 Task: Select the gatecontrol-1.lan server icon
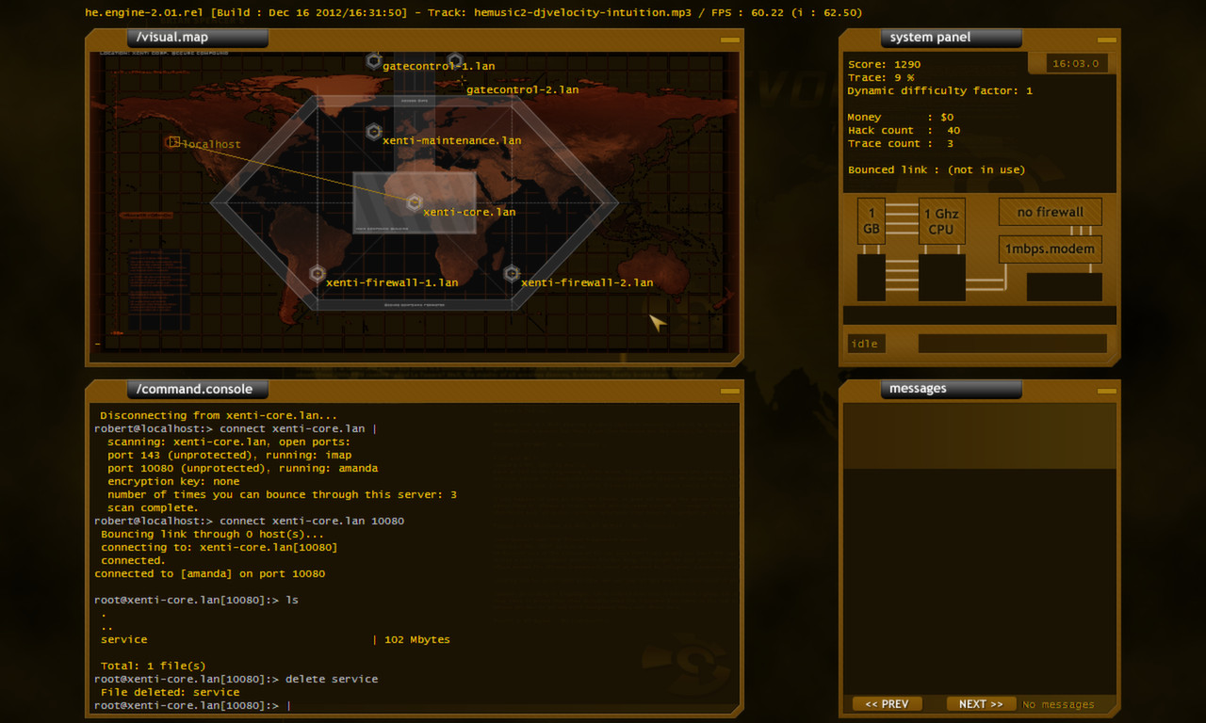coord(374,61)
